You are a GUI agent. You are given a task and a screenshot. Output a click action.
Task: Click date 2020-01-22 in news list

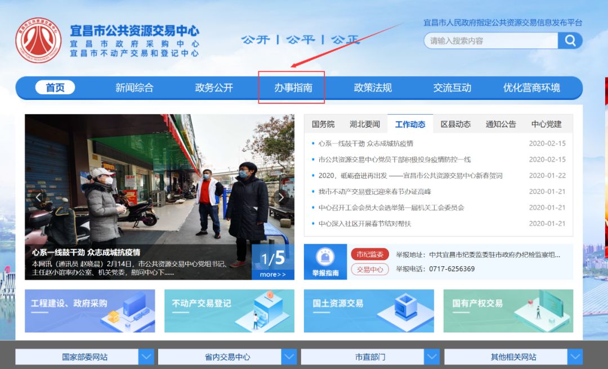point(547,176)
